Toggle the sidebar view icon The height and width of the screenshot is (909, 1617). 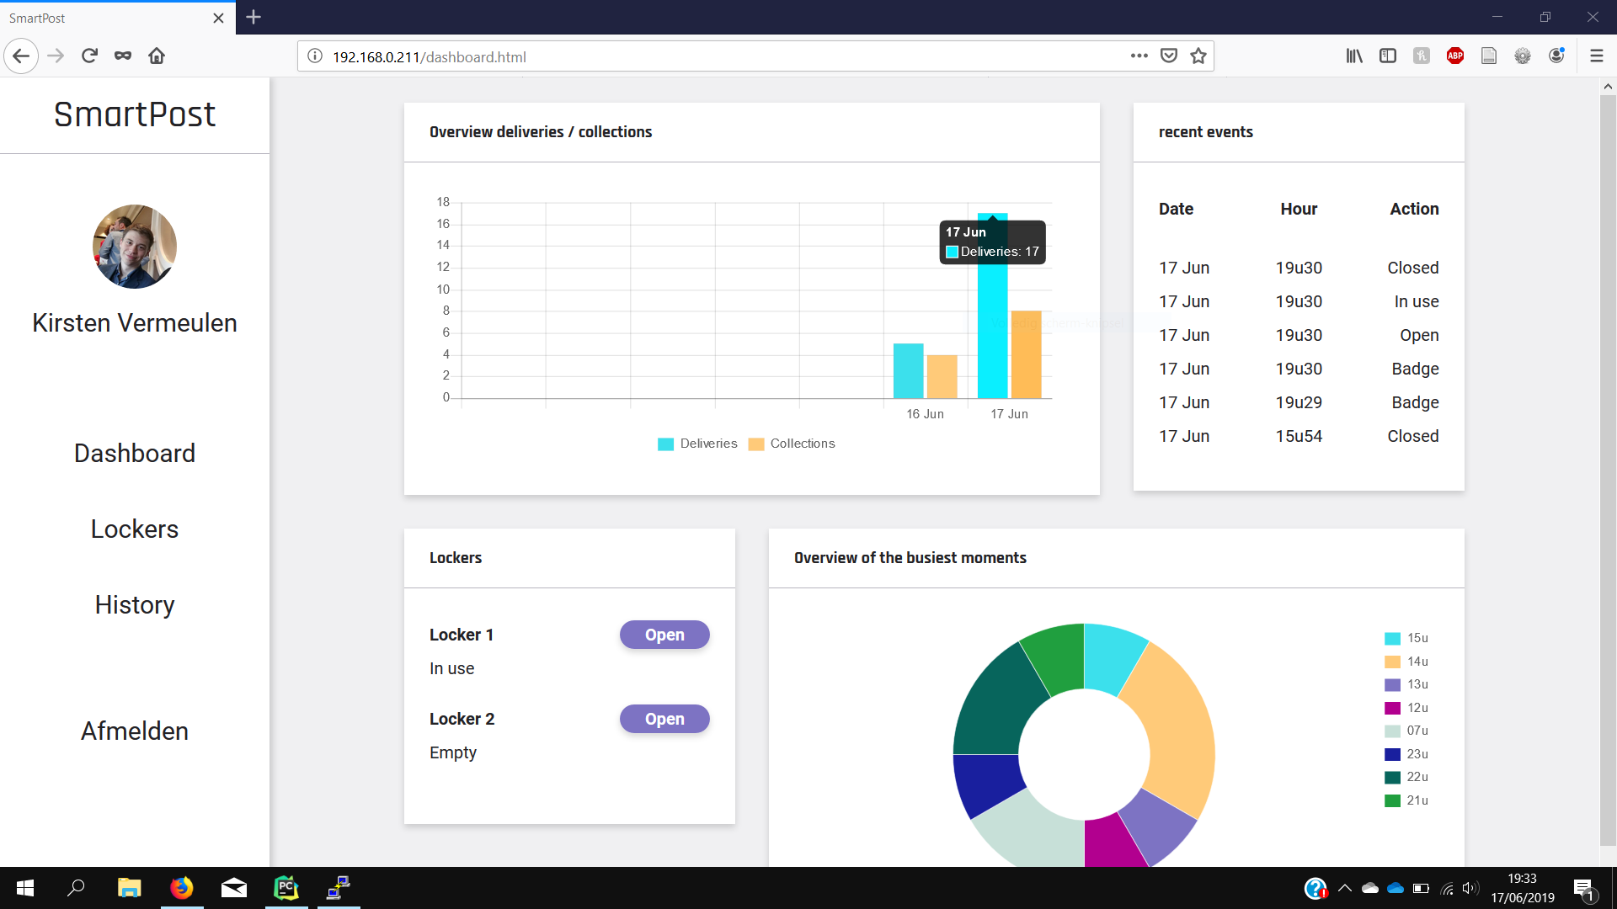pyautogui.click(x=1388, y=56)
